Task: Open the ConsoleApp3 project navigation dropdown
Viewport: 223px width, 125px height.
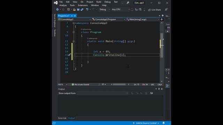Action: click(74, 19)
